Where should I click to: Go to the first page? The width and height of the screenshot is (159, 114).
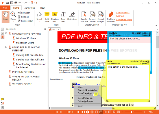coord(56,112)
